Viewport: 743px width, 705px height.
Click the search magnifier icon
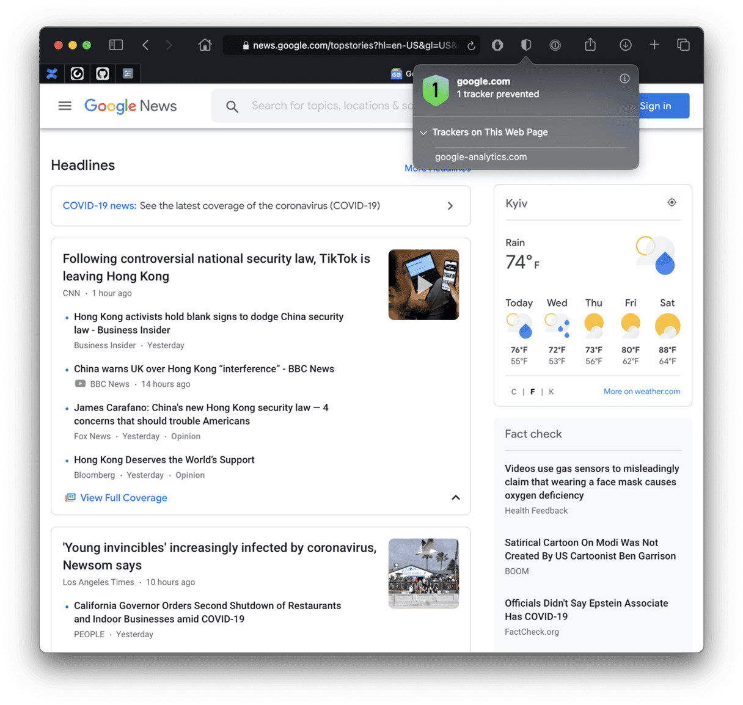pos(232,106)
